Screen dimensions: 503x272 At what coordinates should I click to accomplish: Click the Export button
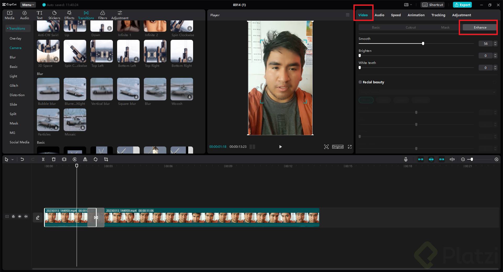(462, 5)
